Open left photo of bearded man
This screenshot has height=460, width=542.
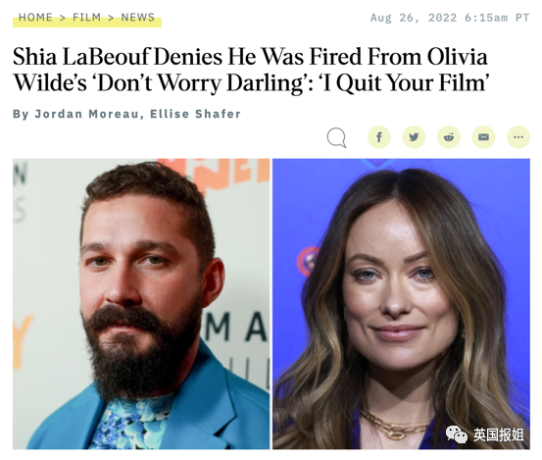click(x=141, y=304)
